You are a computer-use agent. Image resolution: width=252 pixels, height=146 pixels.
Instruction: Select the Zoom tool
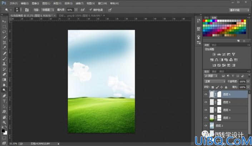click(4, 123)
